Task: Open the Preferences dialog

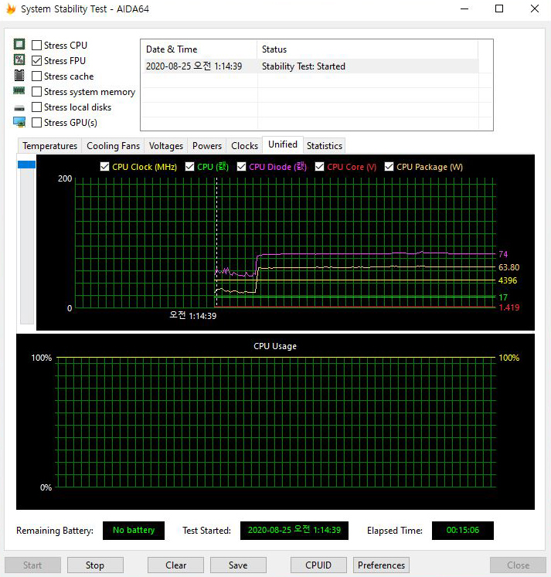Action: pyautogui.click(x=381, y=565)
